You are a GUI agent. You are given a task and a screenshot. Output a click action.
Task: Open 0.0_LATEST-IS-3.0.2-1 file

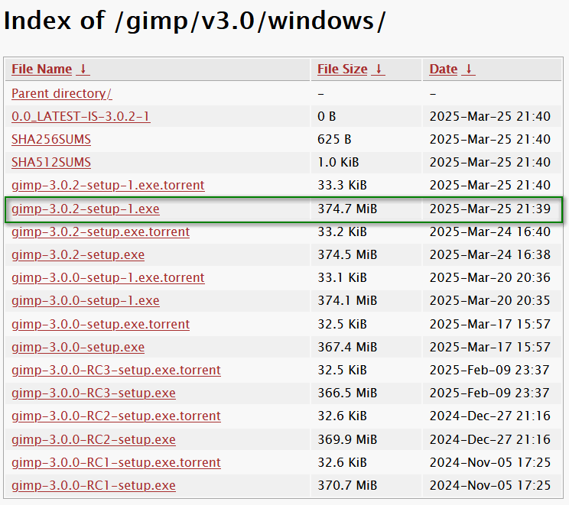pyautogui.click(x=81, y=116)
